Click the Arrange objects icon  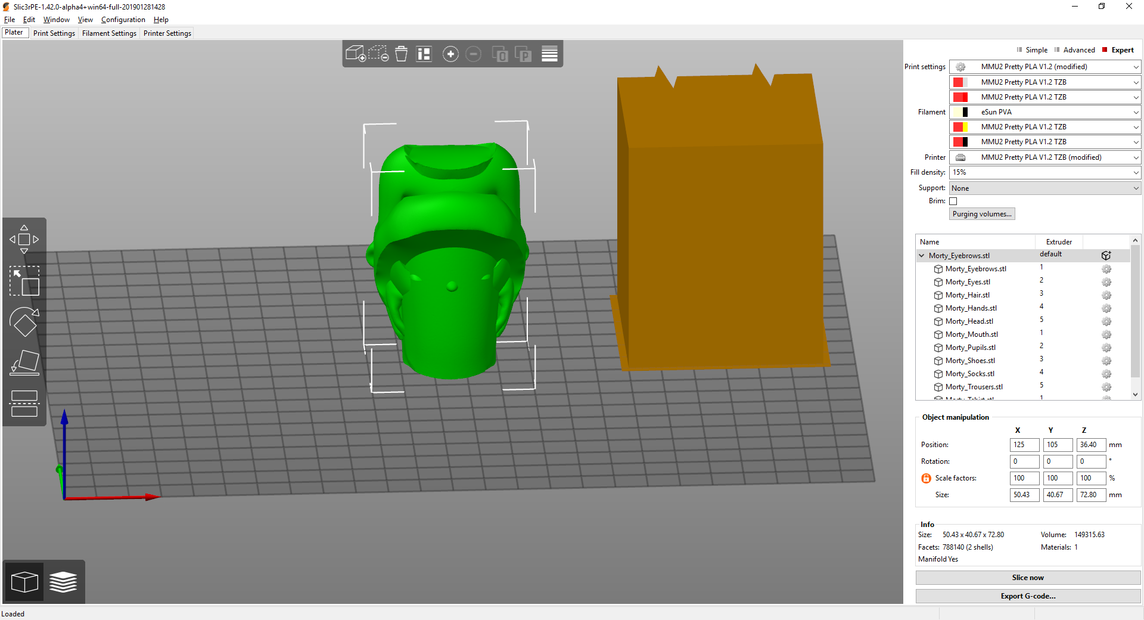pos(424,54)
